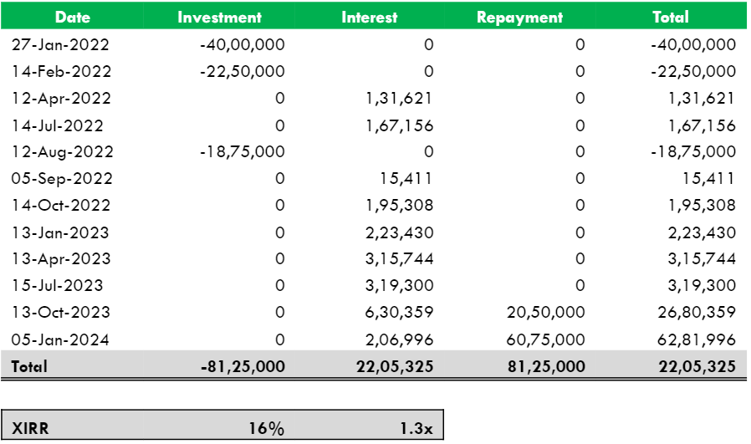Click the 1.3x multiple value
The width and height of the screenshot is (751, 444).
[x=416, y=428]
